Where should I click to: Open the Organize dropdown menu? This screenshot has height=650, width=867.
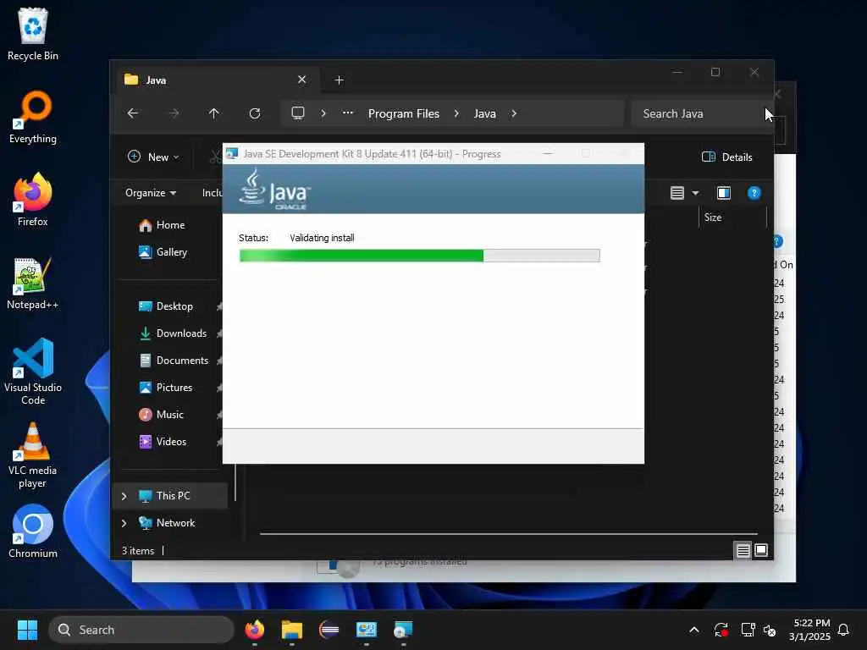151,193
